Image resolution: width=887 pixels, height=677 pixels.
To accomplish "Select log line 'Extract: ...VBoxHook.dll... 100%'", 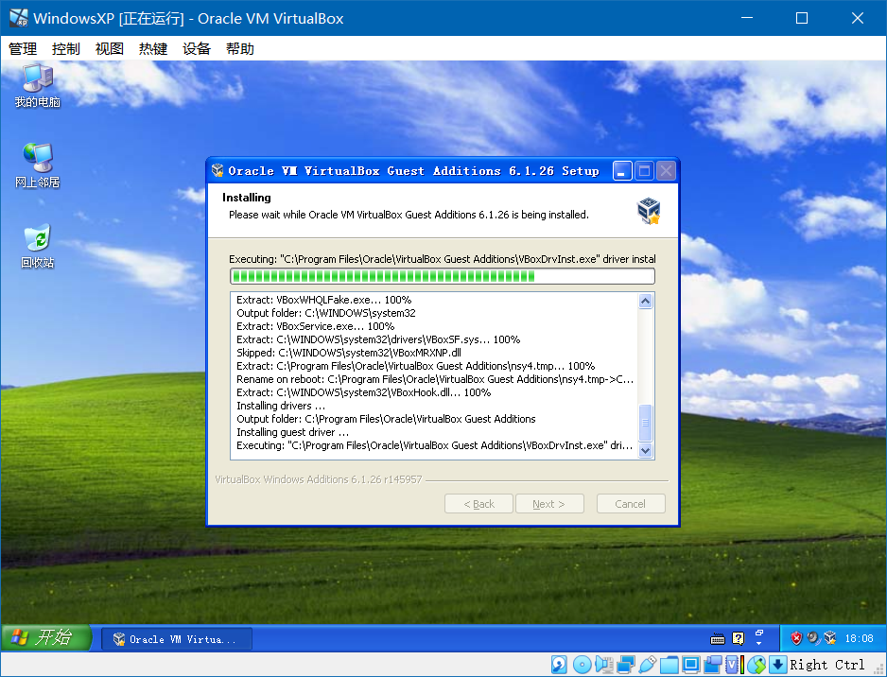I will click(363, 392).
